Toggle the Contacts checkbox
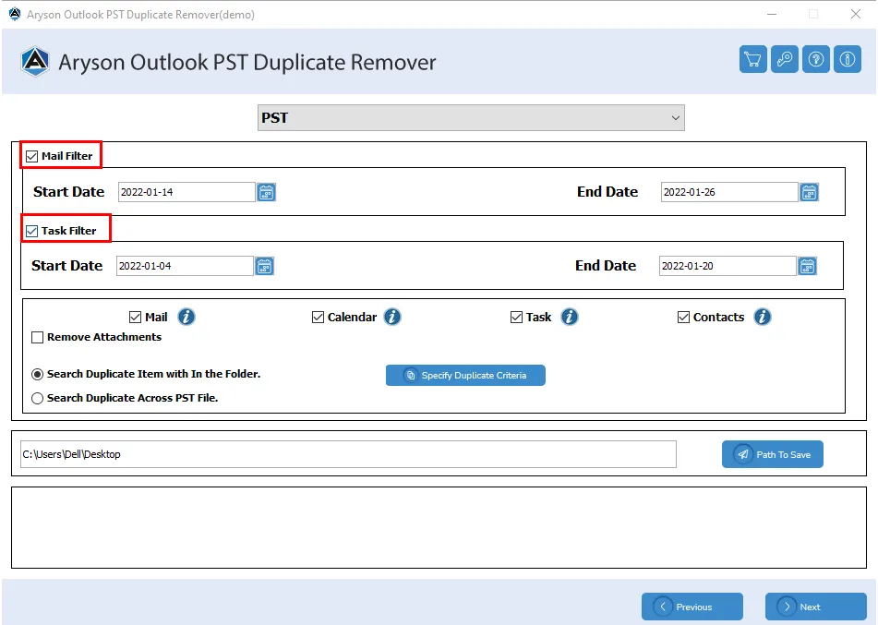 pos(683,318)
